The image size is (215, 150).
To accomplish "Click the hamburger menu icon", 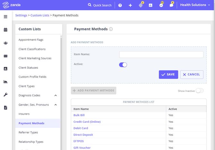I will [x=5, y=17].
